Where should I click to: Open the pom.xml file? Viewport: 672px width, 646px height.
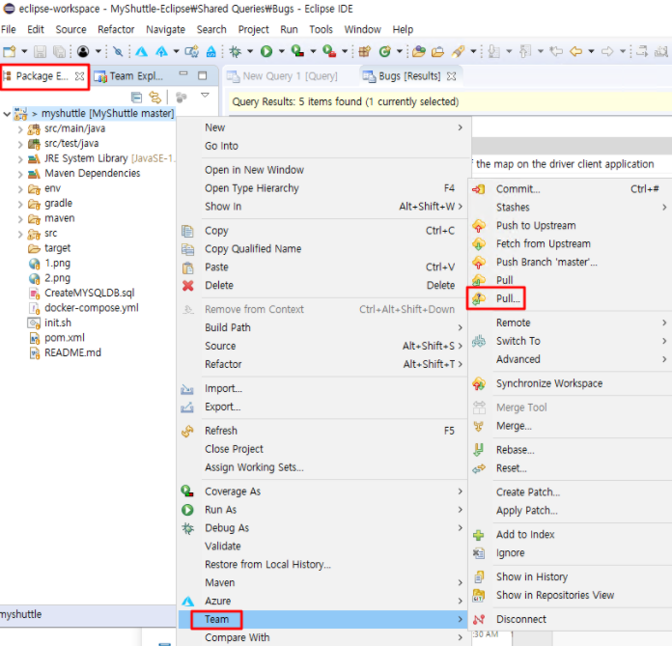[65, 338]
